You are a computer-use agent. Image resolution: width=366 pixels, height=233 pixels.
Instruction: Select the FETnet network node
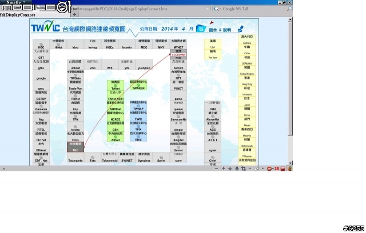[41, 136]
